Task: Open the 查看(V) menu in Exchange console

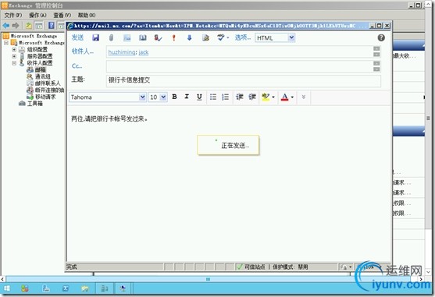Action: click(x=62, y=16)
